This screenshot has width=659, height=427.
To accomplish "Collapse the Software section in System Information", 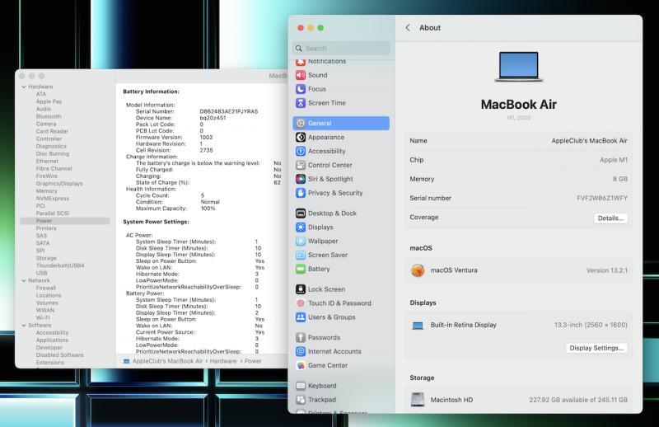I will pyautogui.click(x=24, y=325).
